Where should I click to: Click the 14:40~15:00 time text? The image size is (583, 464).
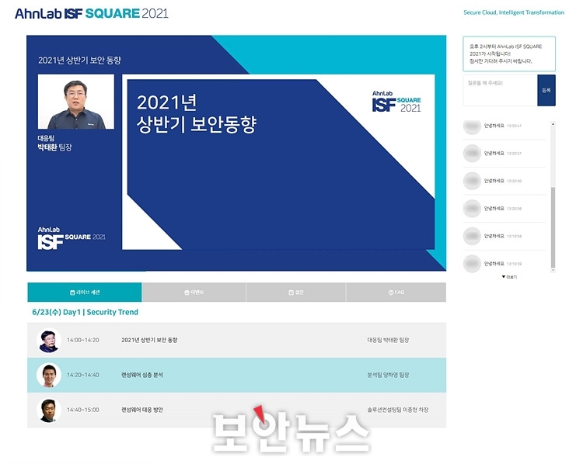coord(83,410)
